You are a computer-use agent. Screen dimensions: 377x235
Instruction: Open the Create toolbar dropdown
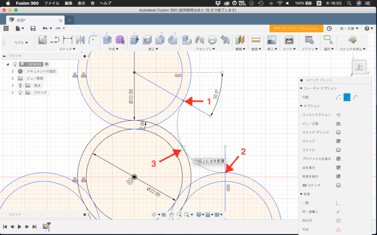(x=113, y=49)
